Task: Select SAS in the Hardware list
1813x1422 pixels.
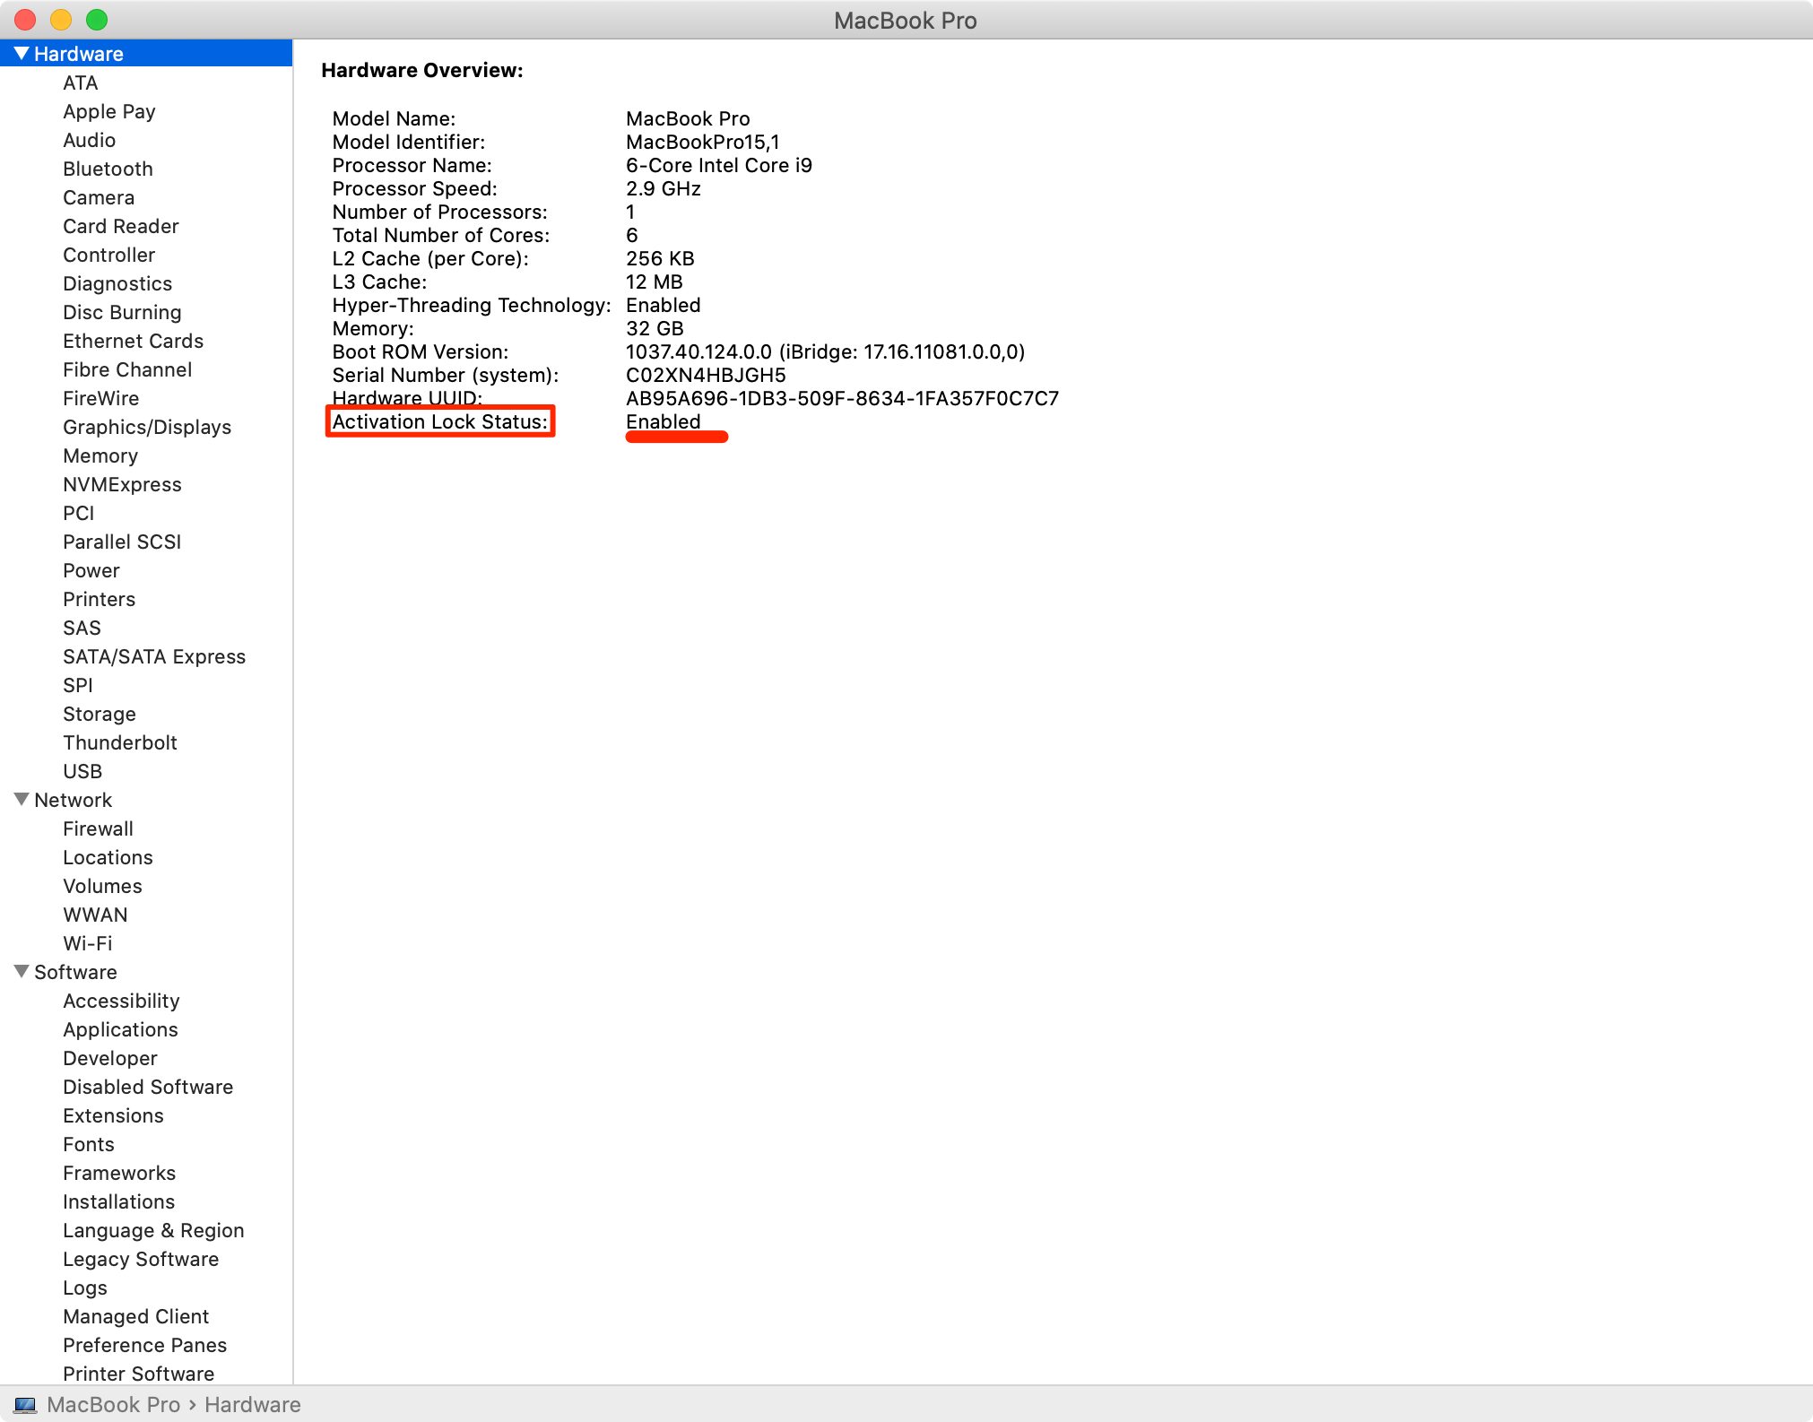Action: (82, 628)
